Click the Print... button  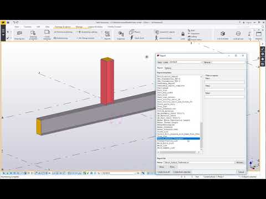pos(172,167)
